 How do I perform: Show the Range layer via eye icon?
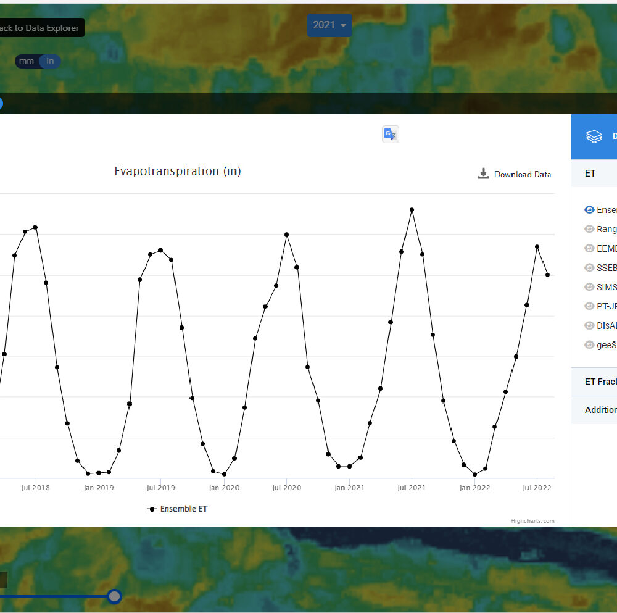pos(589,229)
